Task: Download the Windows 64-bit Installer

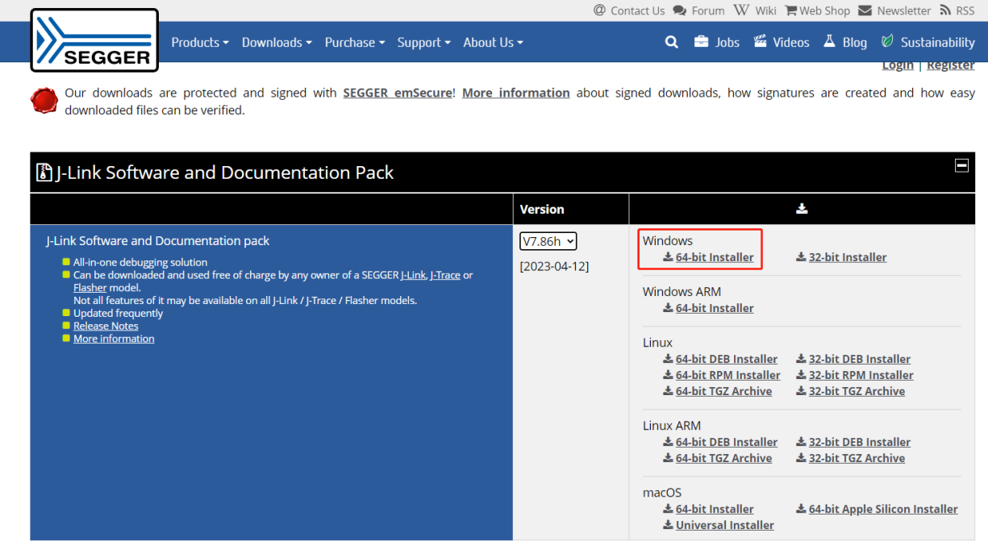Action: 714,257
